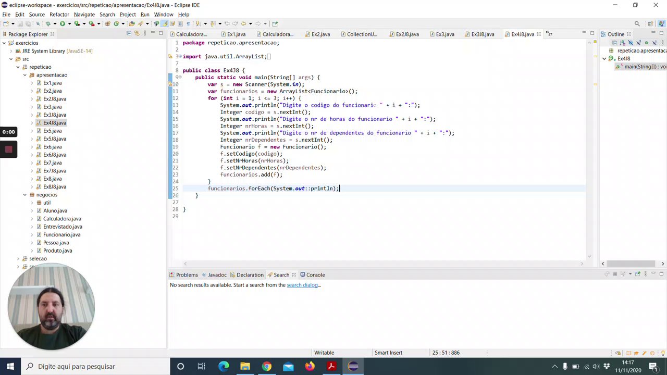
Task: Toggle Show Whitespace Characters pilcrow icon
Action: tap(188, 23)
